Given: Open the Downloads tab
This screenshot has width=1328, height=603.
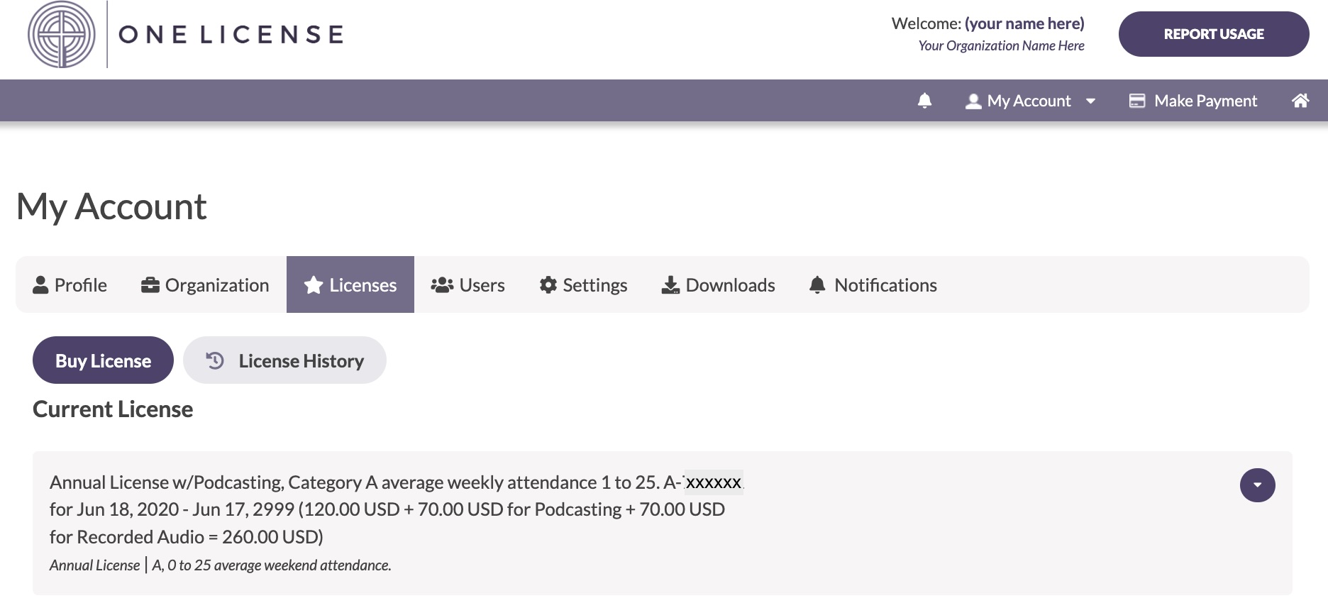Looking at the screenshot, I should pos(718,284).
